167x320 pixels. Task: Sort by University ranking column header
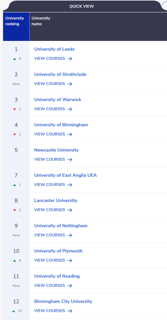coord(16,27)
